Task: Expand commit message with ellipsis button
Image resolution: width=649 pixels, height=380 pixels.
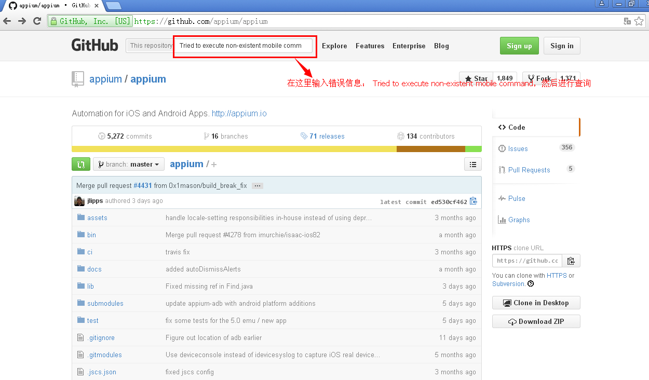Action: click(x=258, y=185)
